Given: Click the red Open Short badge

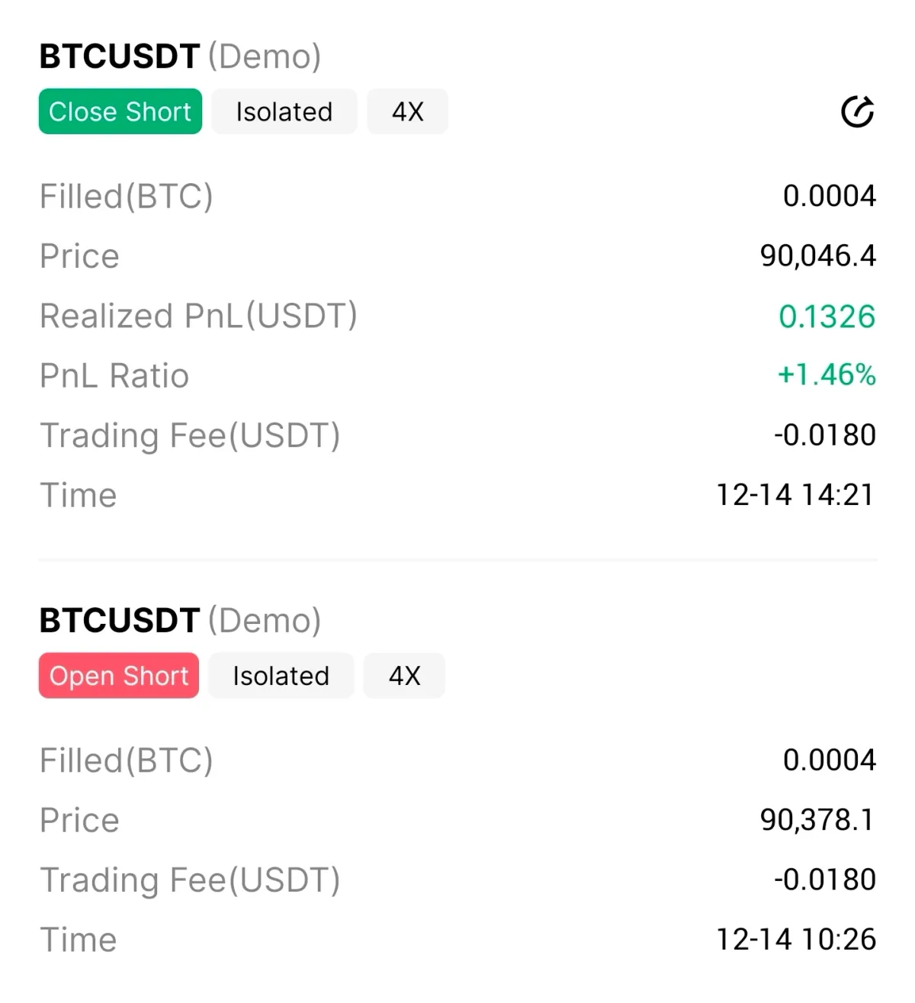Looking at the screenshot, I should click(119, 676).
